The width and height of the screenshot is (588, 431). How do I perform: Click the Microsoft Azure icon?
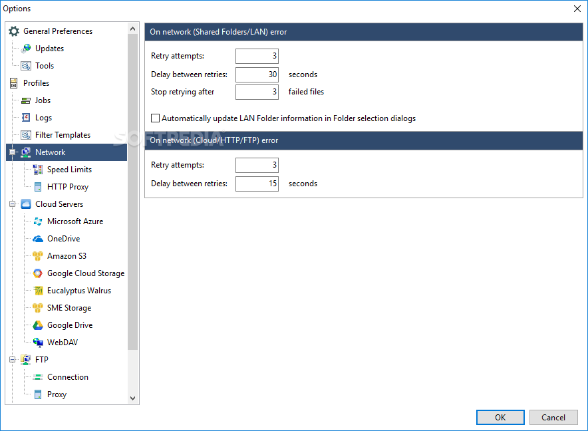(38, 221)
